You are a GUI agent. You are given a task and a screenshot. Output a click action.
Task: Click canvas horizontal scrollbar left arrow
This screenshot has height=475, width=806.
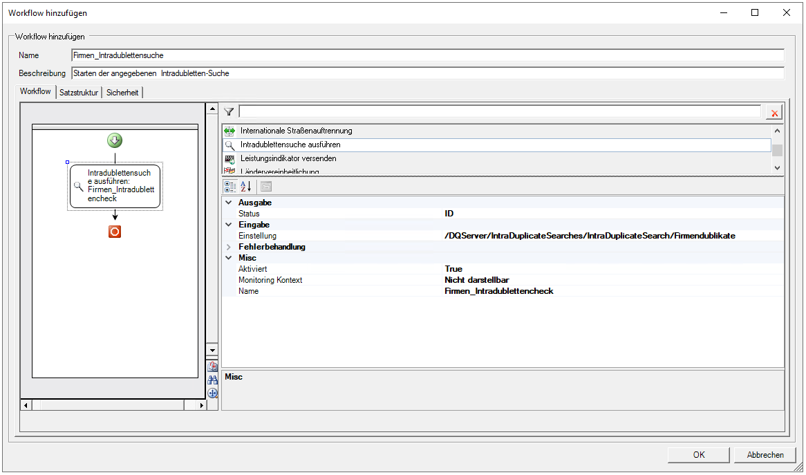tap(26, 405)
